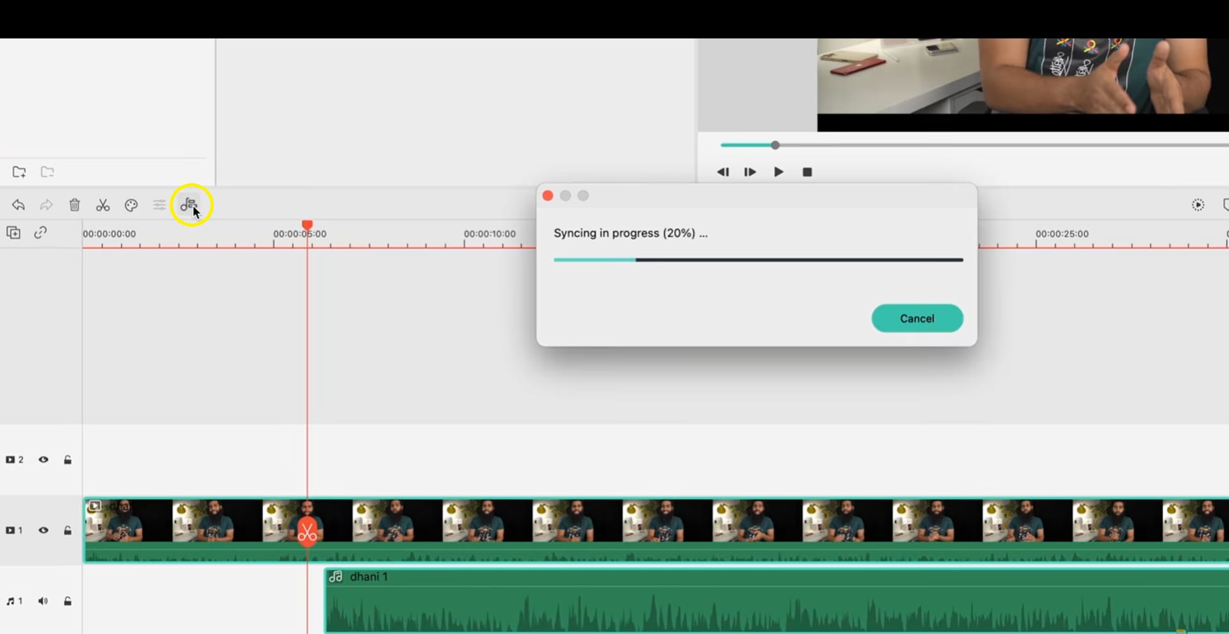Click the video track 1 camera icon
Viewport: 1229px width, 634px height.
(x=10, y=530)
